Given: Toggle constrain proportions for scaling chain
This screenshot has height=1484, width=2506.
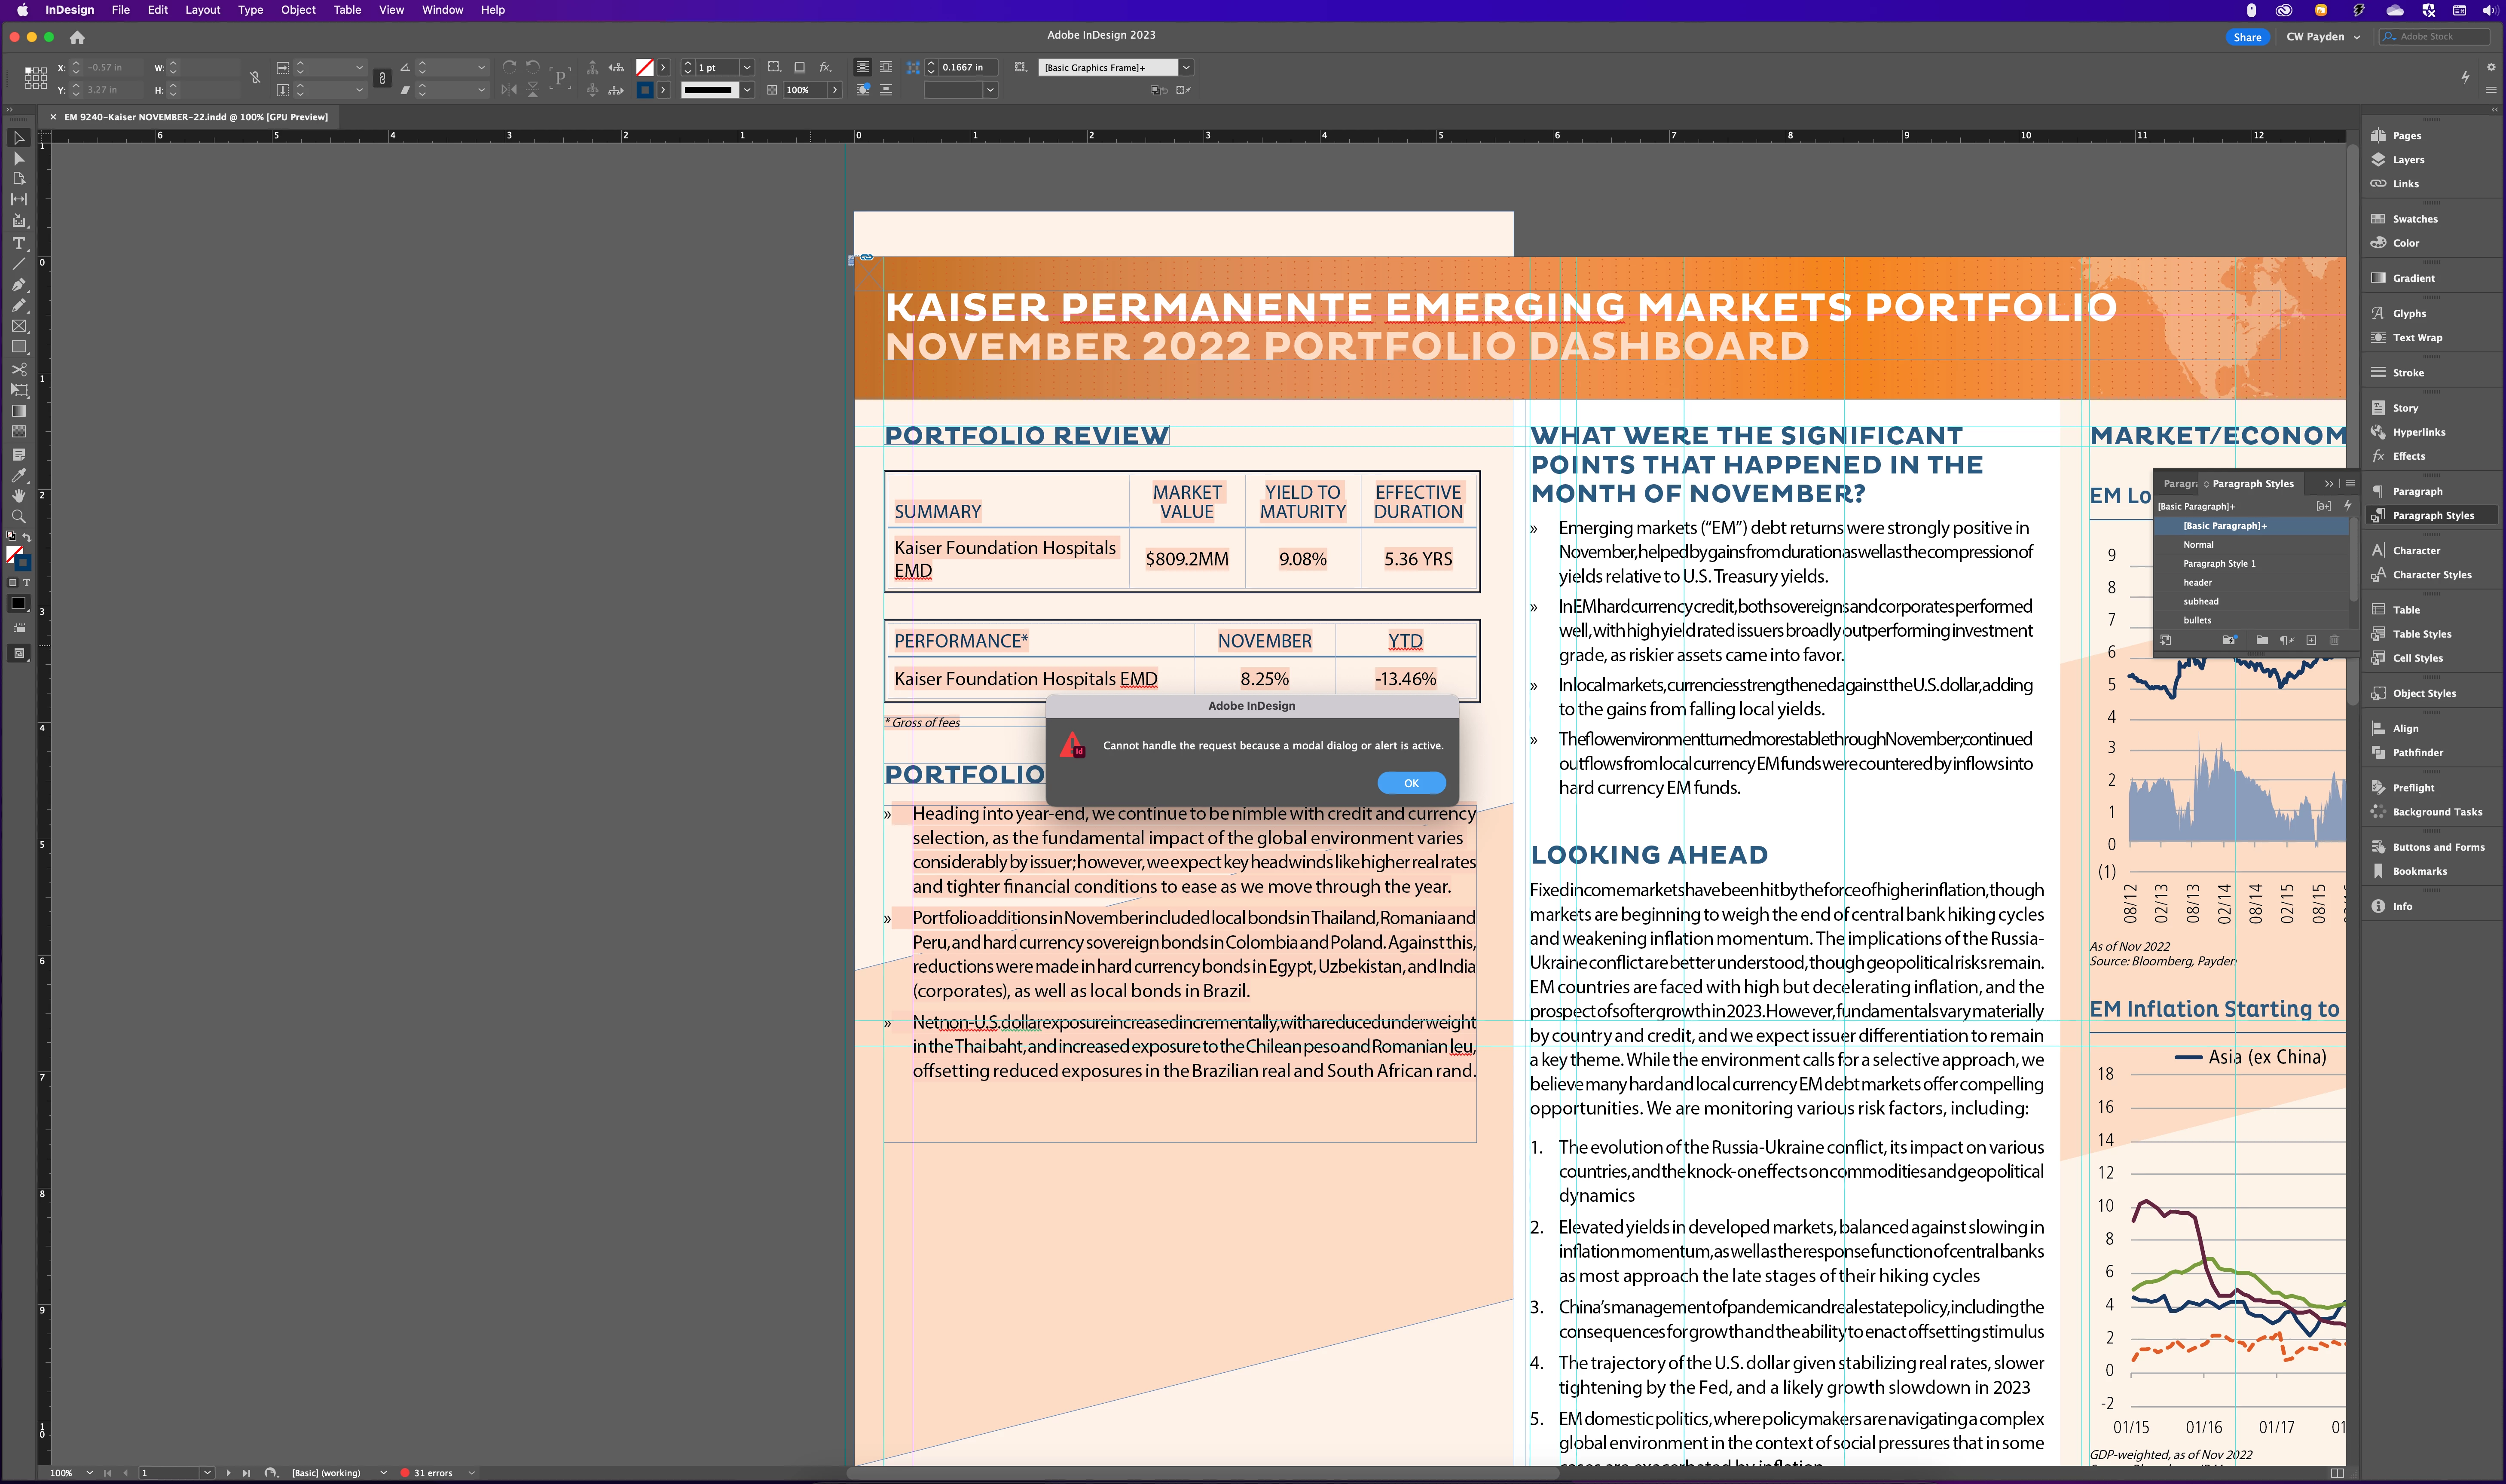Looking at the screenshot, I should click(x=382, y=78).
